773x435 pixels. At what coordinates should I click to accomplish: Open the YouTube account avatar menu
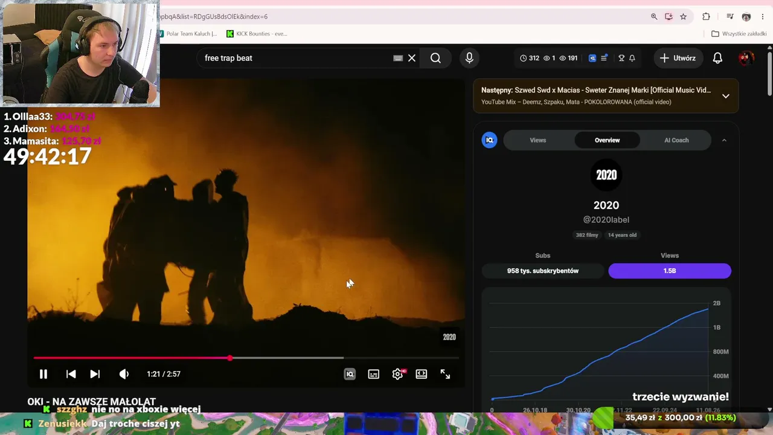pyautogui.click(x=746, y=58)
